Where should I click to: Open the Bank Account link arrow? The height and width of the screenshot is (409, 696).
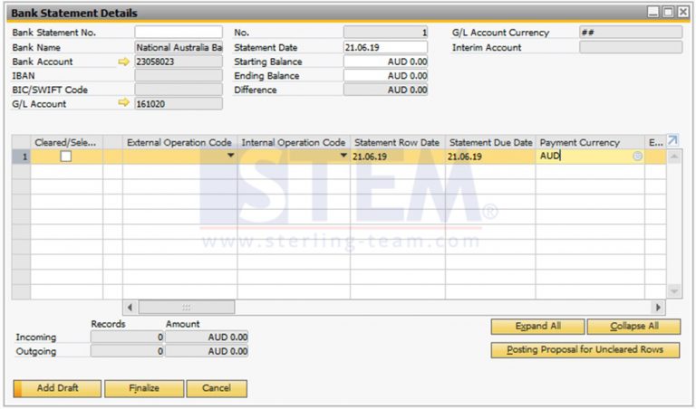(x=124, y=62)
